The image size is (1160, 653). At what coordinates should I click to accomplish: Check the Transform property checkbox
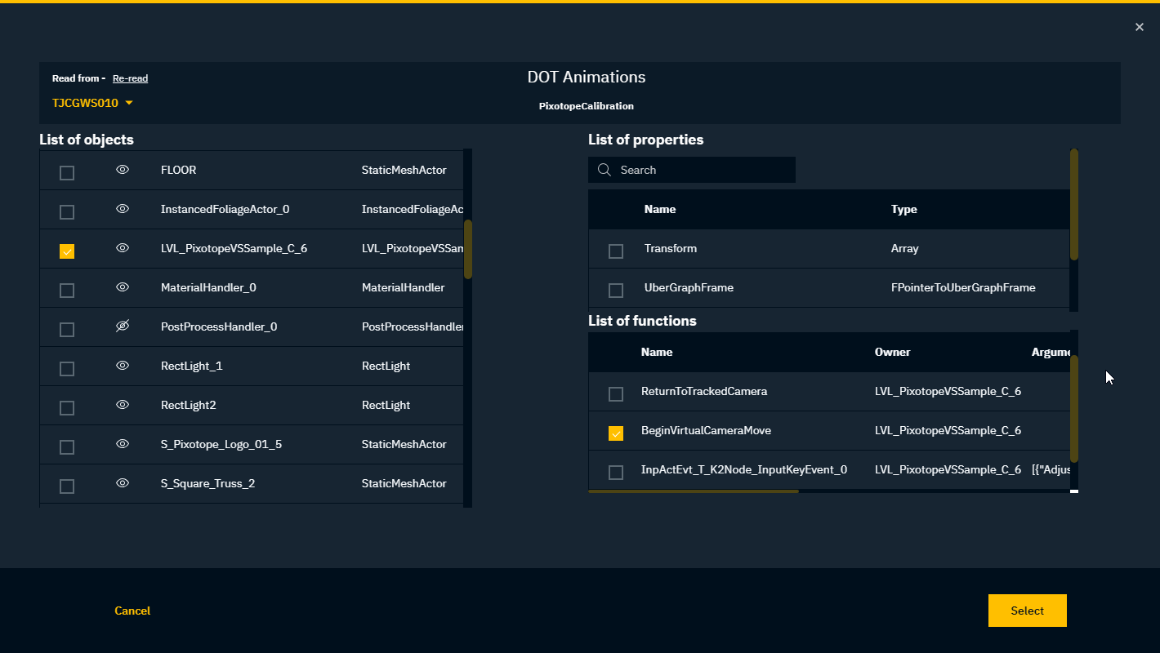point(616,251)
